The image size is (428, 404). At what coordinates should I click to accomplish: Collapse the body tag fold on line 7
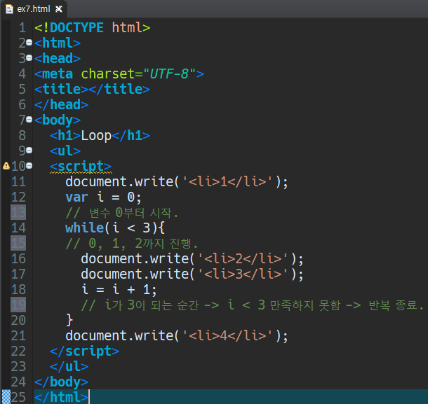click(x=29, y=119)
